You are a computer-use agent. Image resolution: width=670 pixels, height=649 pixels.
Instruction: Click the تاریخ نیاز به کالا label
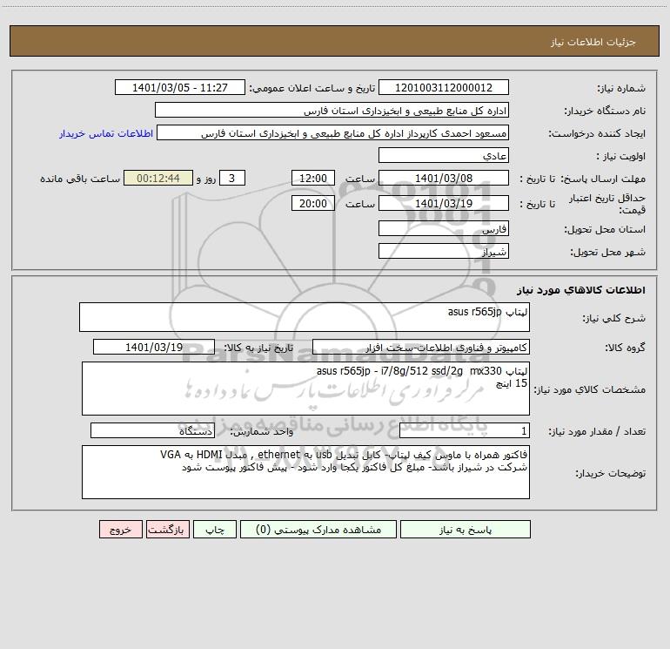258,348
